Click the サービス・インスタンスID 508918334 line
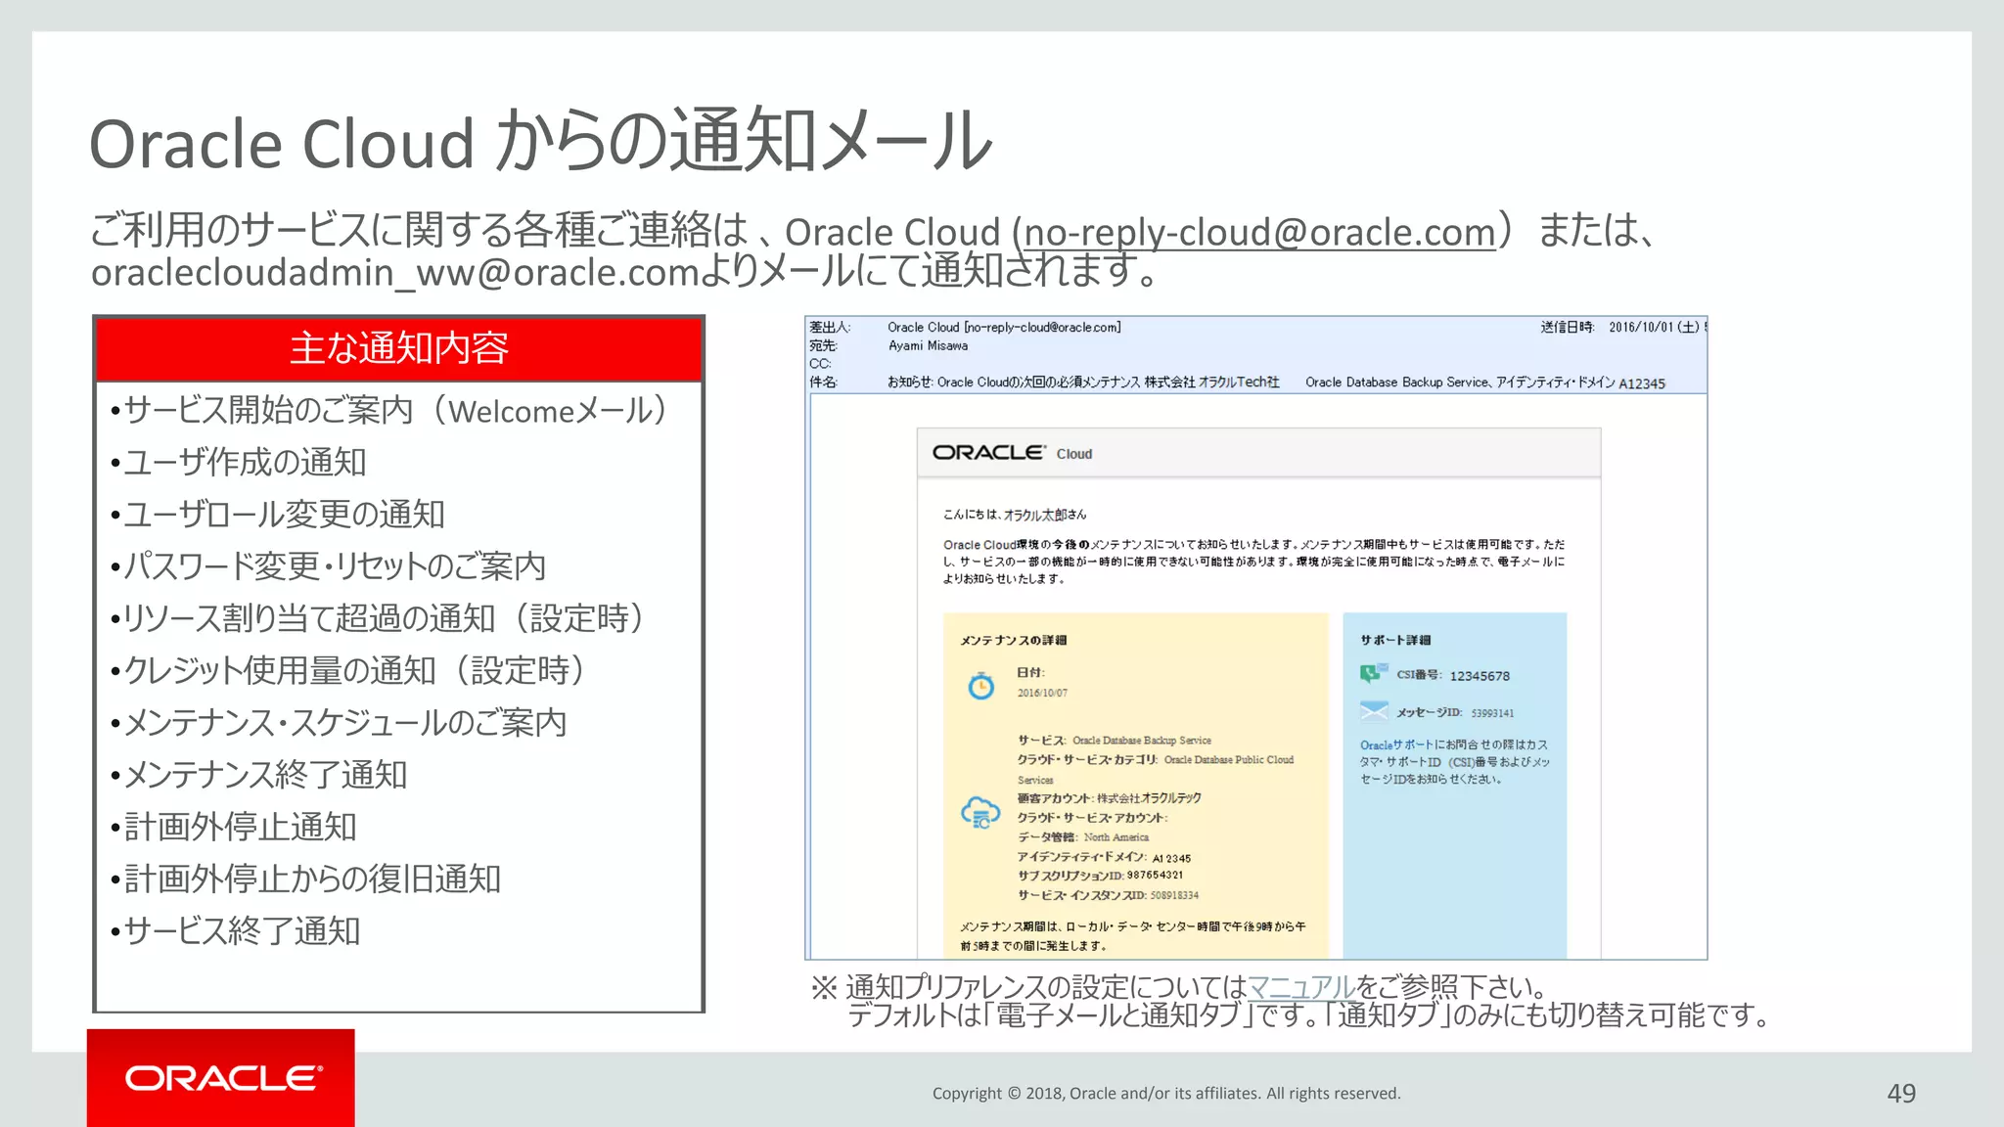 (1108, 895)
